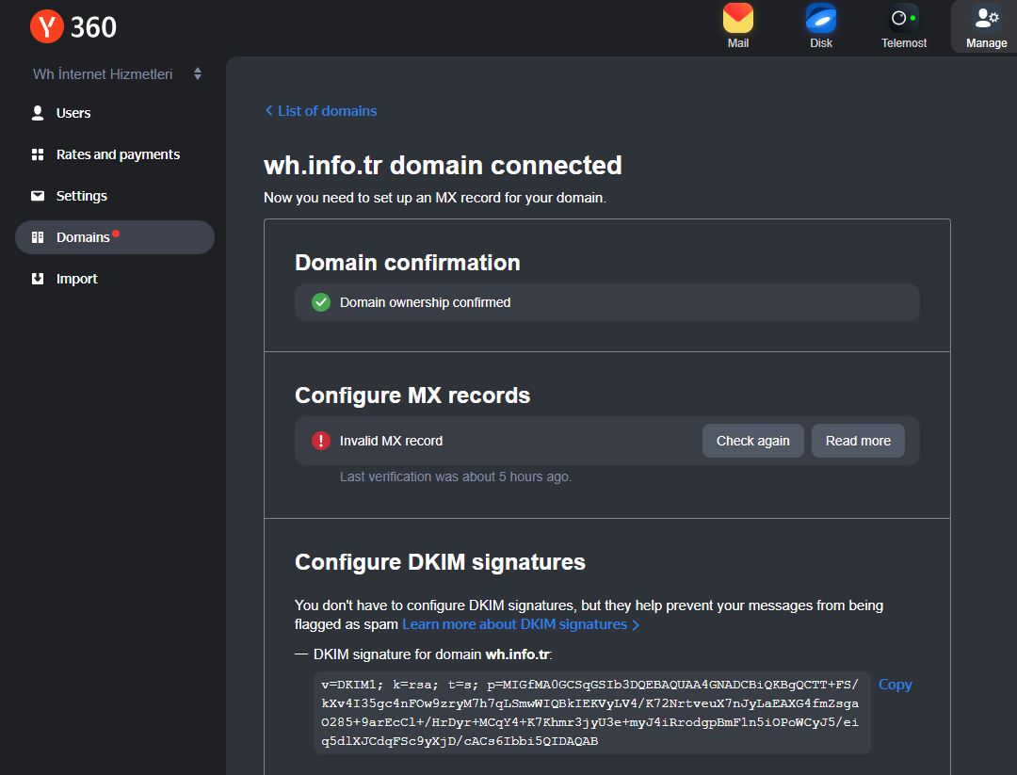Viewport: 1017px width, 775px height.
Task: Click the 'wh.info.tr domain connected' heading
Action: click(443, 166)
